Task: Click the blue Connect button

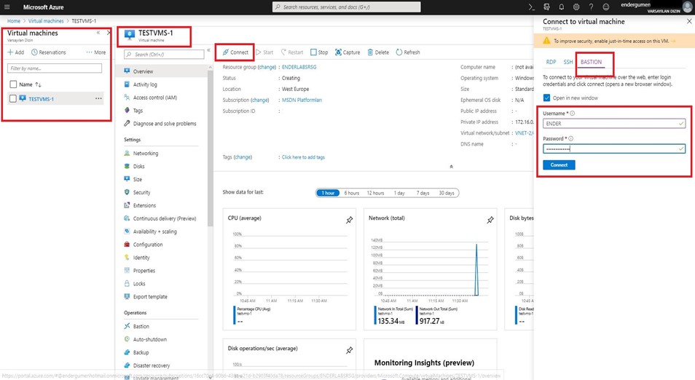Action: click(x=559, y=165)
